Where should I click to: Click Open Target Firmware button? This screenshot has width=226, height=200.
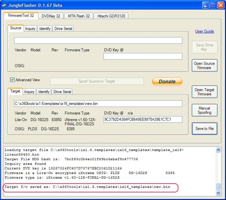point(205,92)
